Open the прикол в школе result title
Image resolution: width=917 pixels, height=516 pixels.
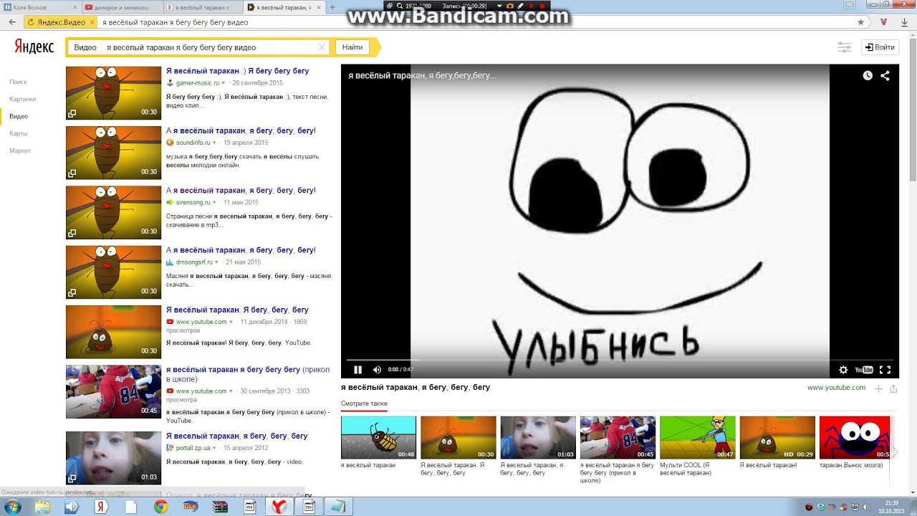(x=248, y=374)
